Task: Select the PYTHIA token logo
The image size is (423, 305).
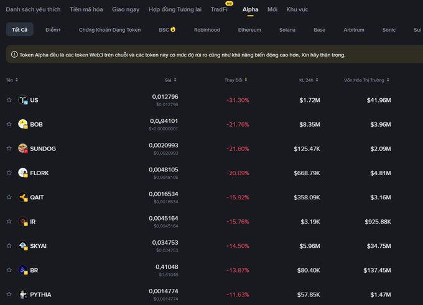Action: click(x=23, y=294)
